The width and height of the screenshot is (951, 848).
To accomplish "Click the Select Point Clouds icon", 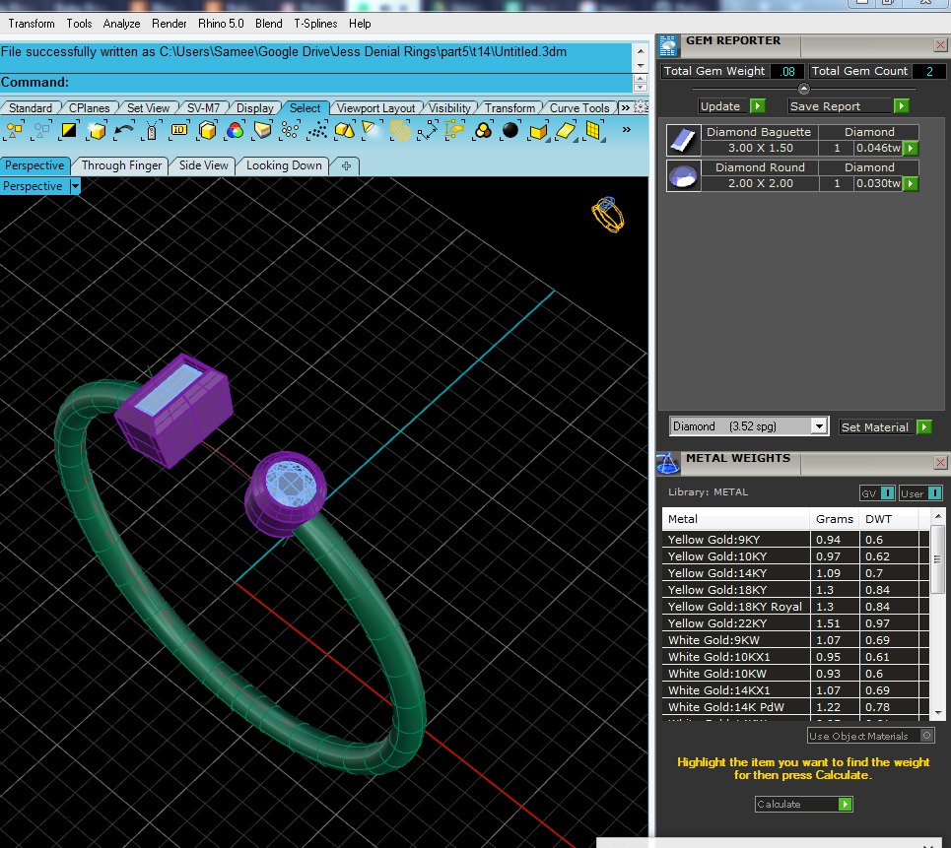I will [x=317, y=130].
